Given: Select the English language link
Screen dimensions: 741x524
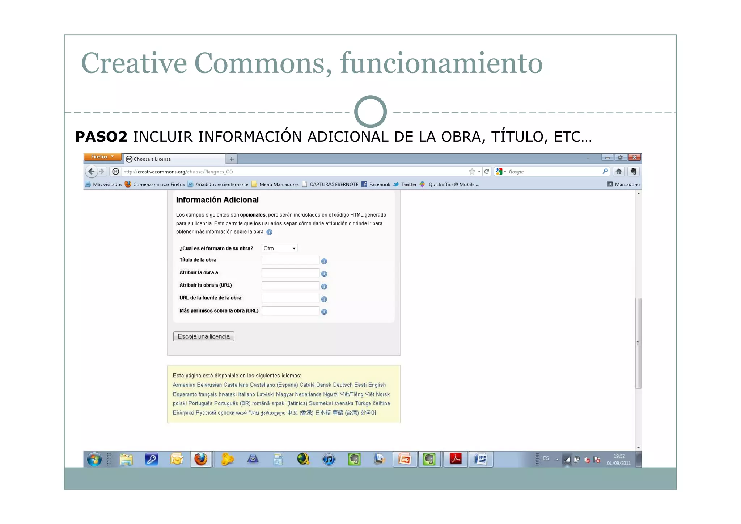Looking at the screenshot, I should pyautogui.click(x=376, y=385).
